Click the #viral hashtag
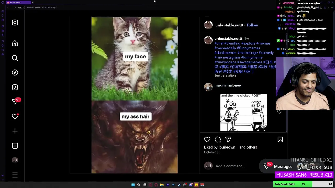 pyautogui.click(x=219, y=43)
